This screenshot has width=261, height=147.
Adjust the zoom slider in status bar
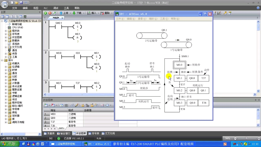(x=246, y=138)
